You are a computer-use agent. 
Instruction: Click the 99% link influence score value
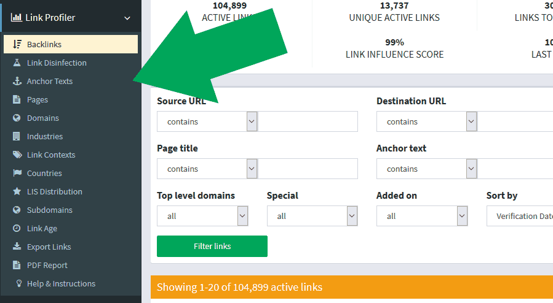tap(394, 42)
